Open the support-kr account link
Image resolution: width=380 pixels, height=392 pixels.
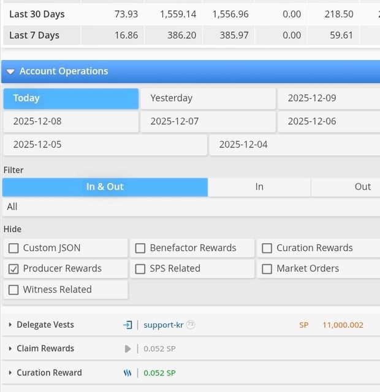tap(163, 325)
